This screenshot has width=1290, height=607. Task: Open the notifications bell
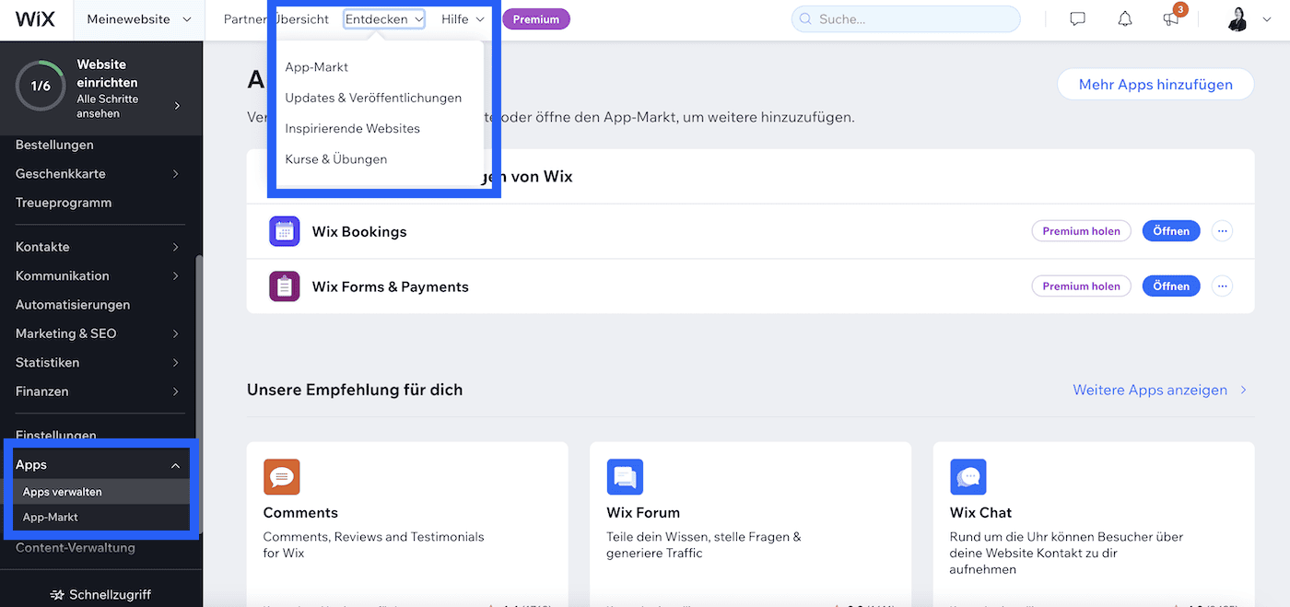pyautogui.click(x=1124, y=19)
